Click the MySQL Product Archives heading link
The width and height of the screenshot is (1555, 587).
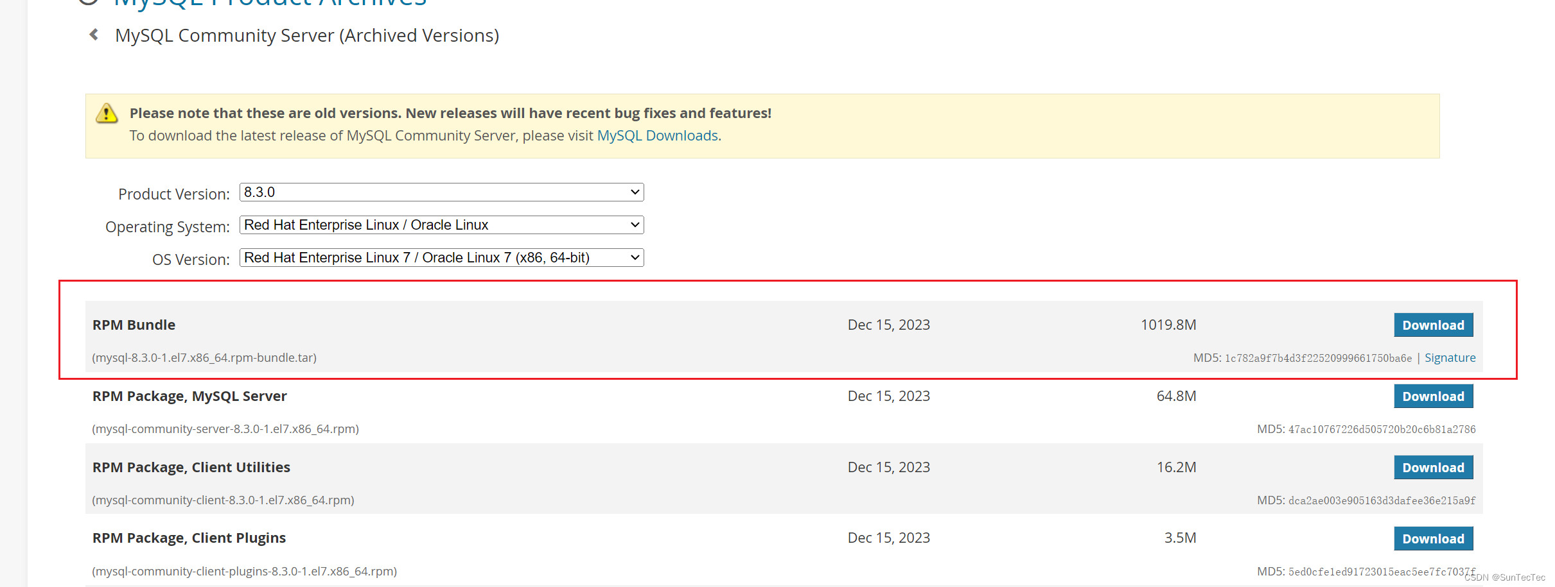pyautogui.click(x=270, y=3)
